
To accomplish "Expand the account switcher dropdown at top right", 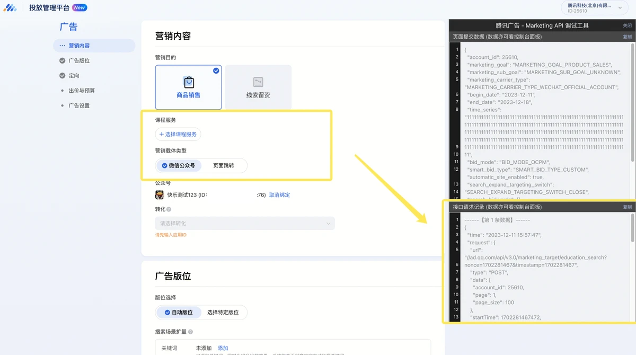I will coord(605,7).
